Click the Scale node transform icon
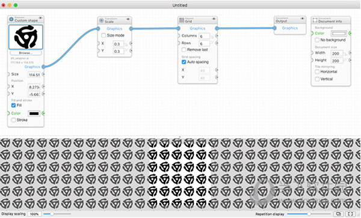Viewport: 361px width, 218px height. pyautogui.click(x=101, y=20)
